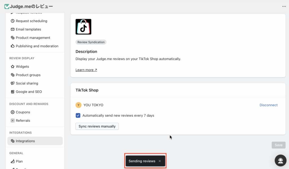The image size is (289, 169).
Task: Open Request scheduling from sidebar
Action: 31,21
